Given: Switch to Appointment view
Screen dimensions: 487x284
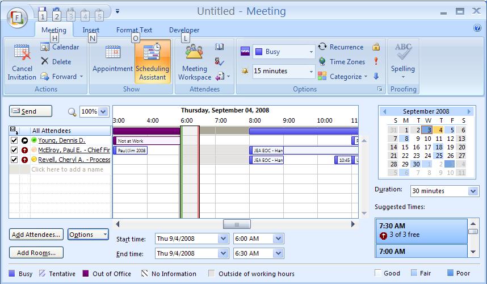Looking at the screenshot, I should pos(112,61).
